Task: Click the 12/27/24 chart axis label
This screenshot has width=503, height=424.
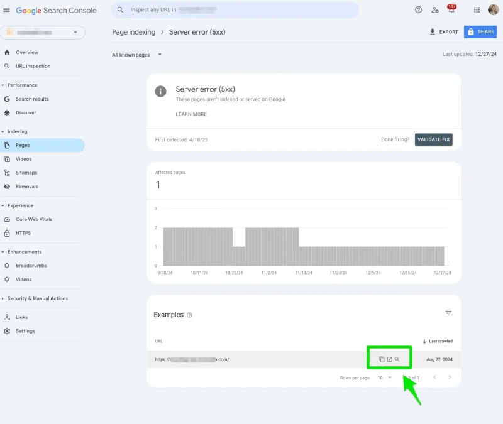Action: [x=442, y=273]
